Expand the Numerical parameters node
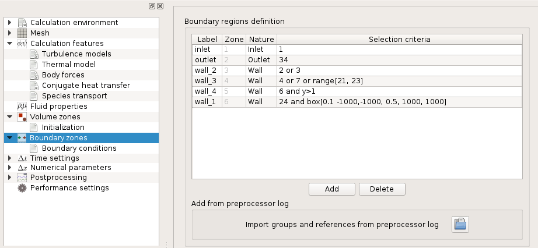Screen dimensions: 538x248 (x=9, y=168)
